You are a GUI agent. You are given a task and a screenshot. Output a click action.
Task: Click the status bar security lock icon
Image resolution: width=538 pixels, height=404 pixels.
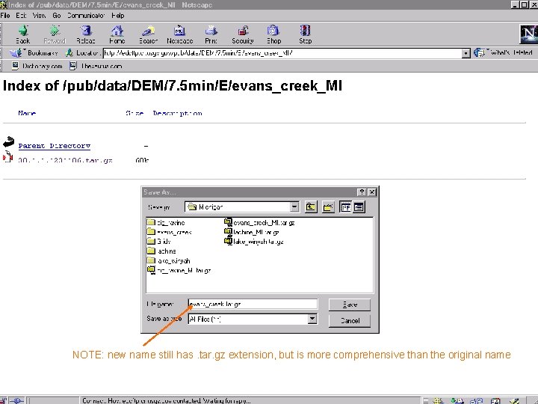click(x=3, y=400)
